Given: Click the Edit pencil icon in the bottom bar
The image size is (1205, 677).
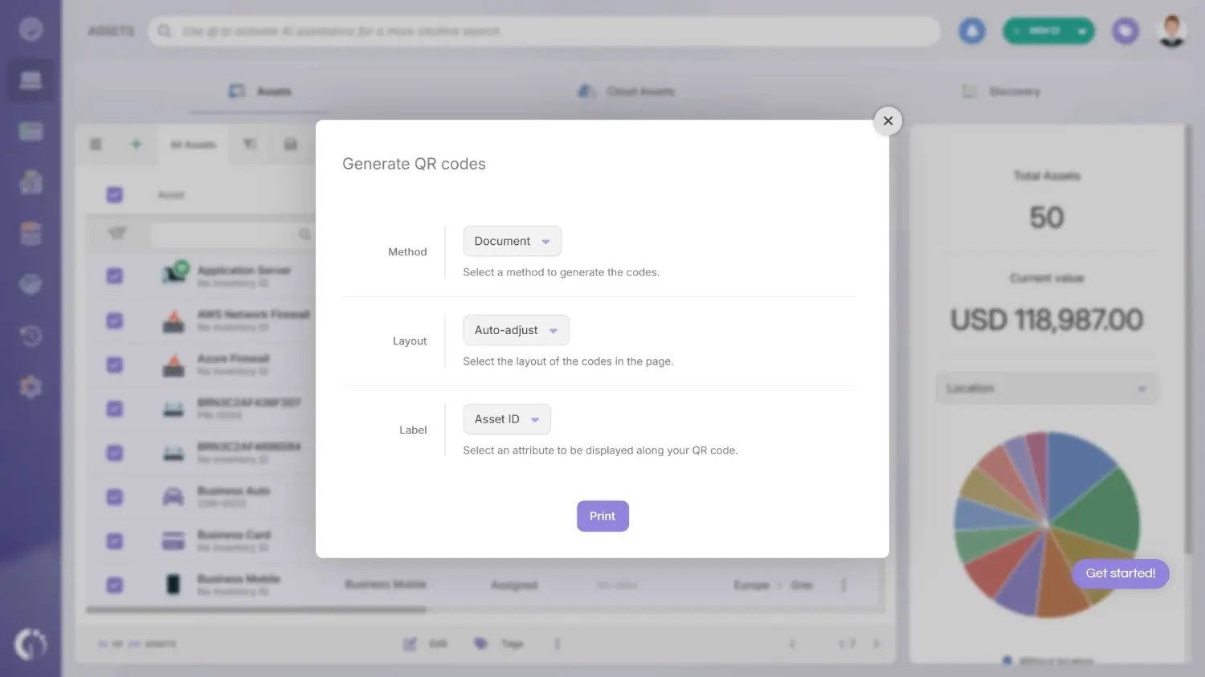Looking at the screenshot, I should [x=411, y=642].
